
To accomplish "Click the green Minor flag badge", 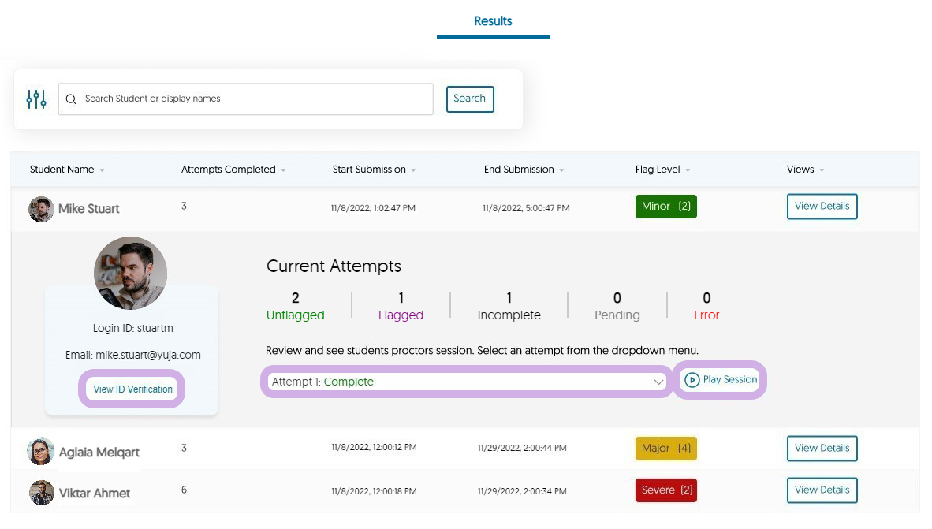I will (x=665, y=207).
